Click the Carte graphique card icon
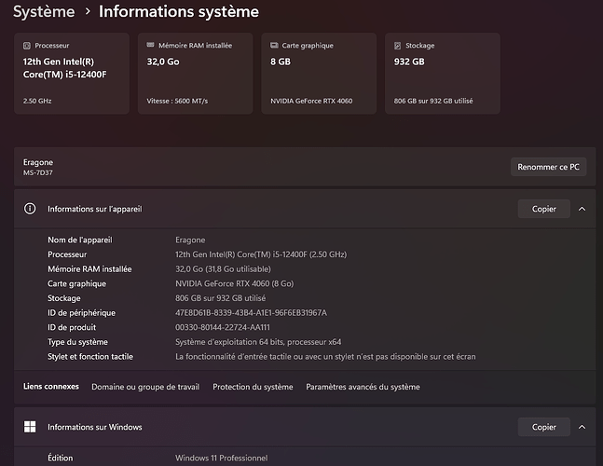Screen dimensions: 603x466 274,46
